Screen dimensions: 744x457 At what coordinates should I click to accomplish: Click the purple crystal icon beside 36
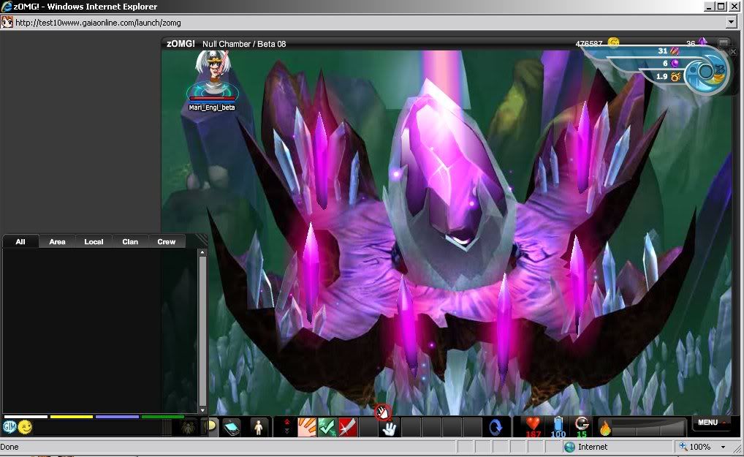point(702,42)
